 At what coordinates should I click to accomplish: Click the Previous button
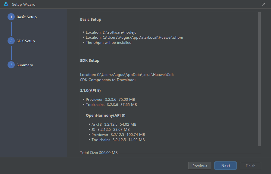200,166
